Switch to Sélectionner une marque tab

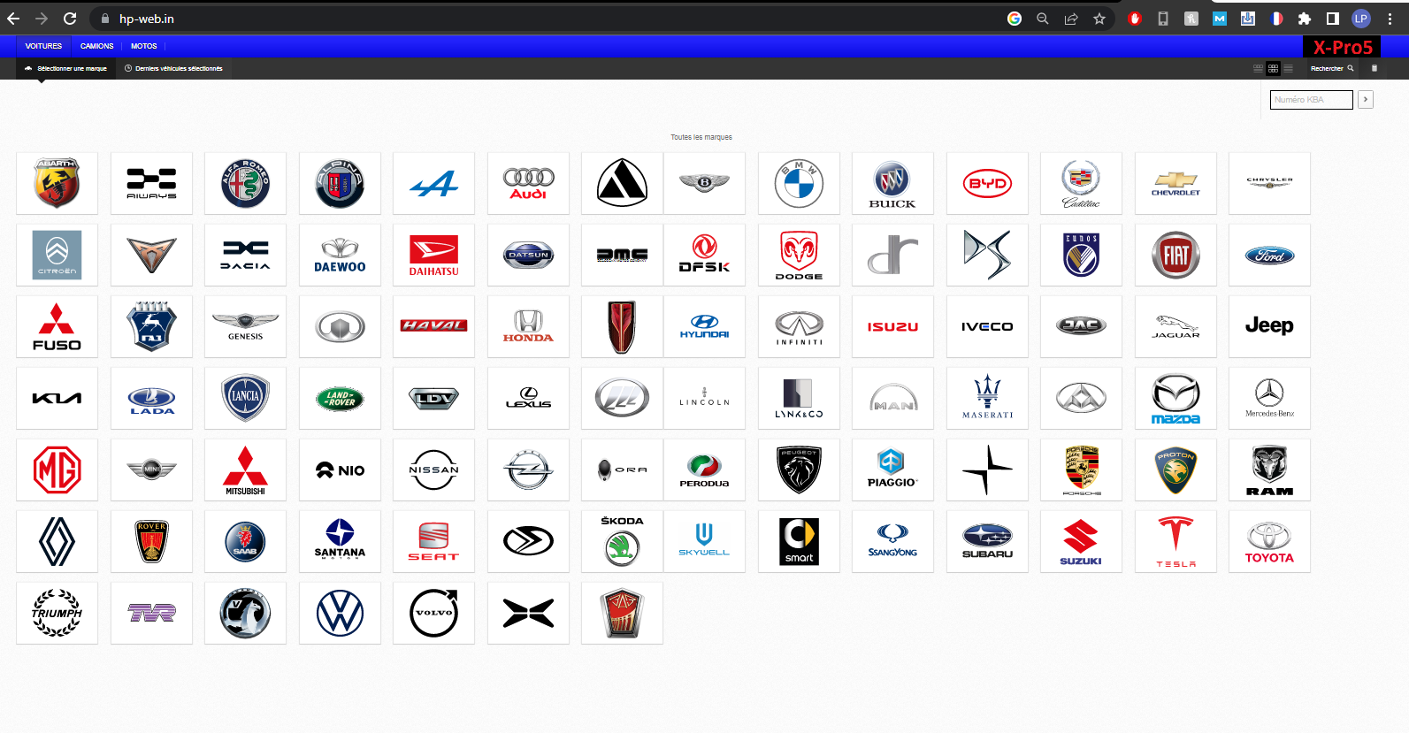tap(65, 68)
